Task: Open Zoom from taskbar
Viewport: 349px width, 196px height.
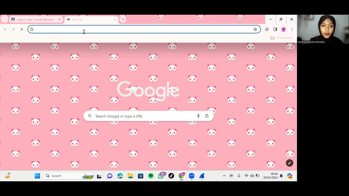Action: pos(192,176)
